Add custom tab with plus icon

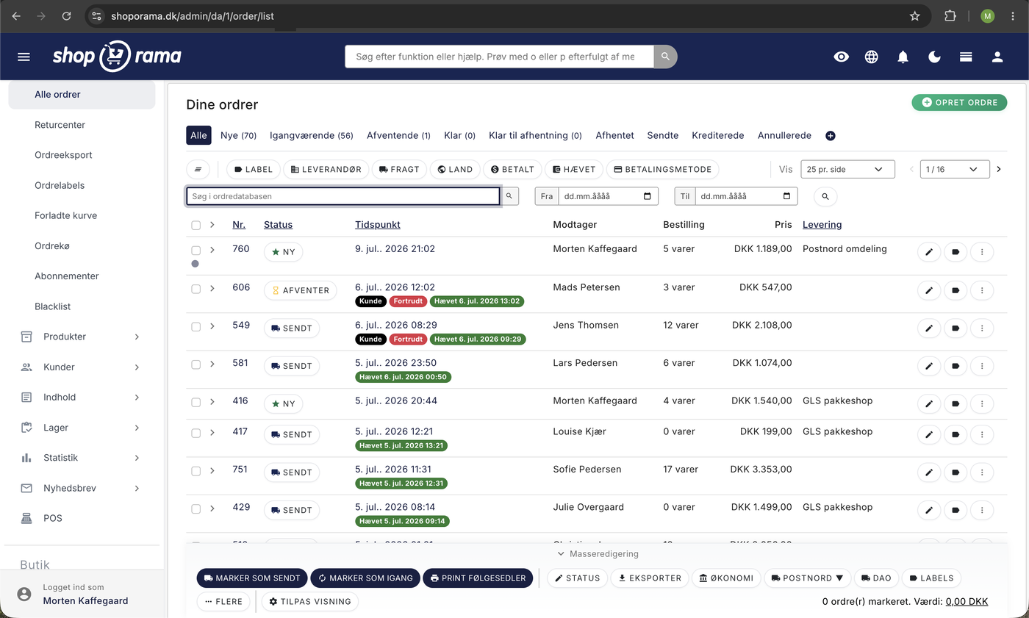[831, 135]
